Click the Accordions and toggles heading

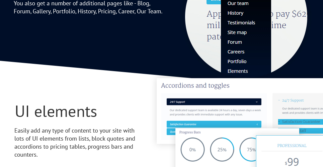(195, 86)
